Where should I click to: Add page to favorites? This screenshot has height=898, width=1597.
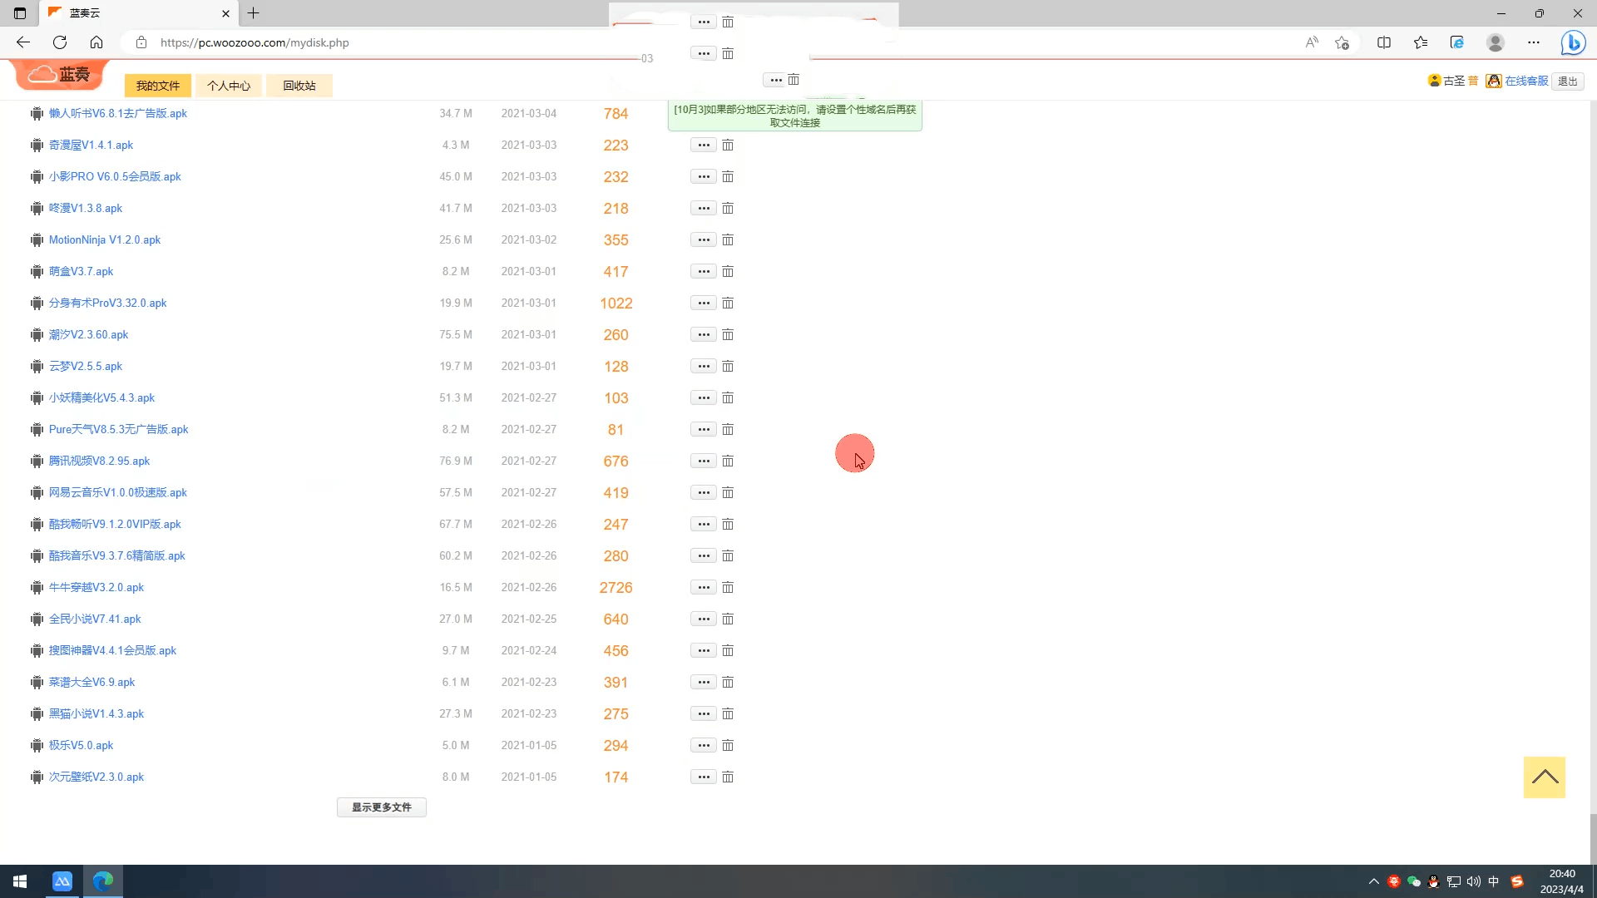coord(1342,42)
